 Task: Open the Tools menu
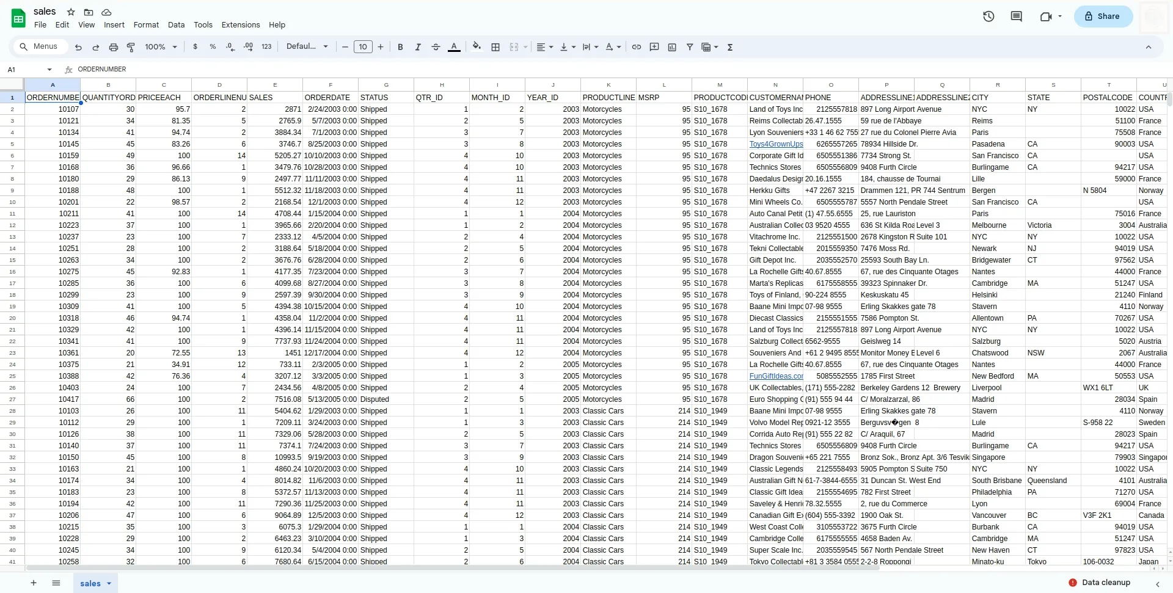click(203, 25)
